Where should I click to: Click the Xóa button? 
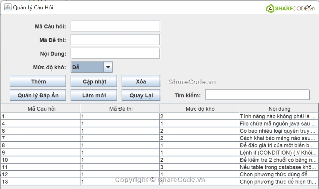[141, 81]
